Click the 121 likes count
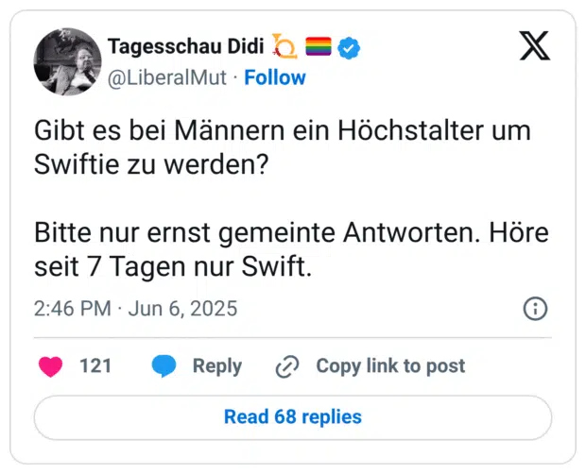This screenshot has width=586, height=474. 95,366
